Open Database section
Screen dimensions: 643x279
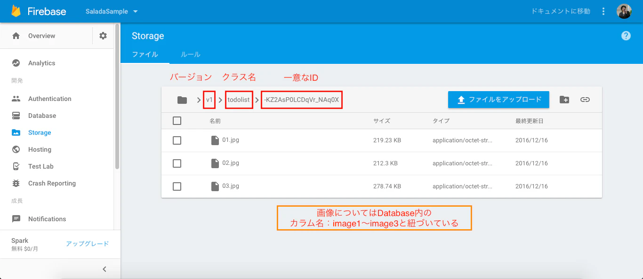point(42,116)
